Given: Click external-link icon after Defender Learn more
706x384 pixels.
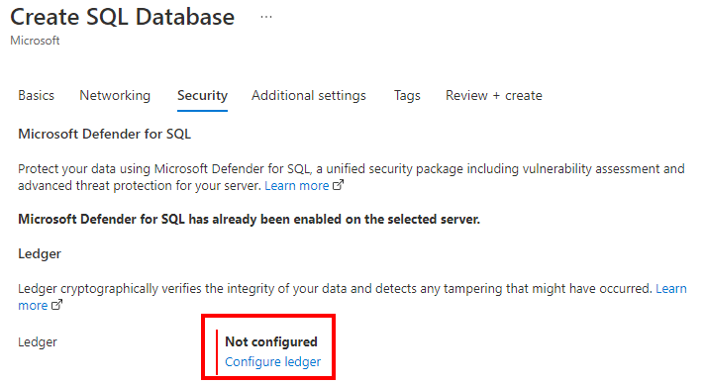Looking at the screenshot, I should (x=338, y=185).
